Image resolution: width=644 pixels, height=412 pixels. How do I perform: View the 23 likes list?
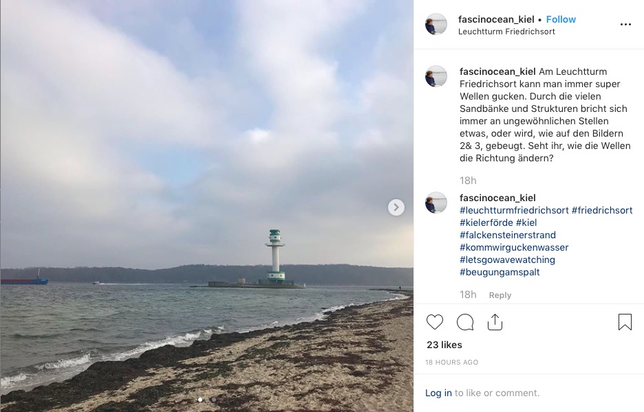point(444,345)
